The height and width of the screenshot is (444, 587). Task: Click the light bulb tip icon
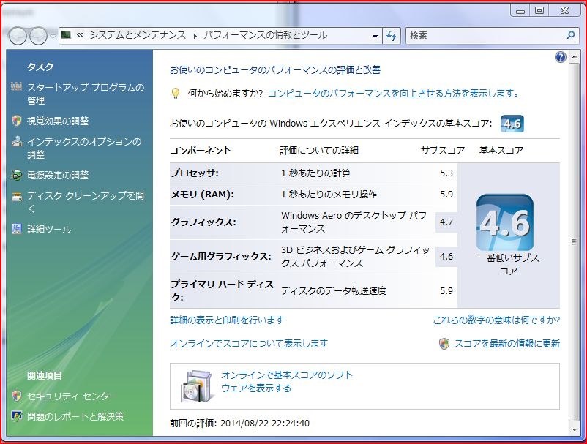[175, 94]
